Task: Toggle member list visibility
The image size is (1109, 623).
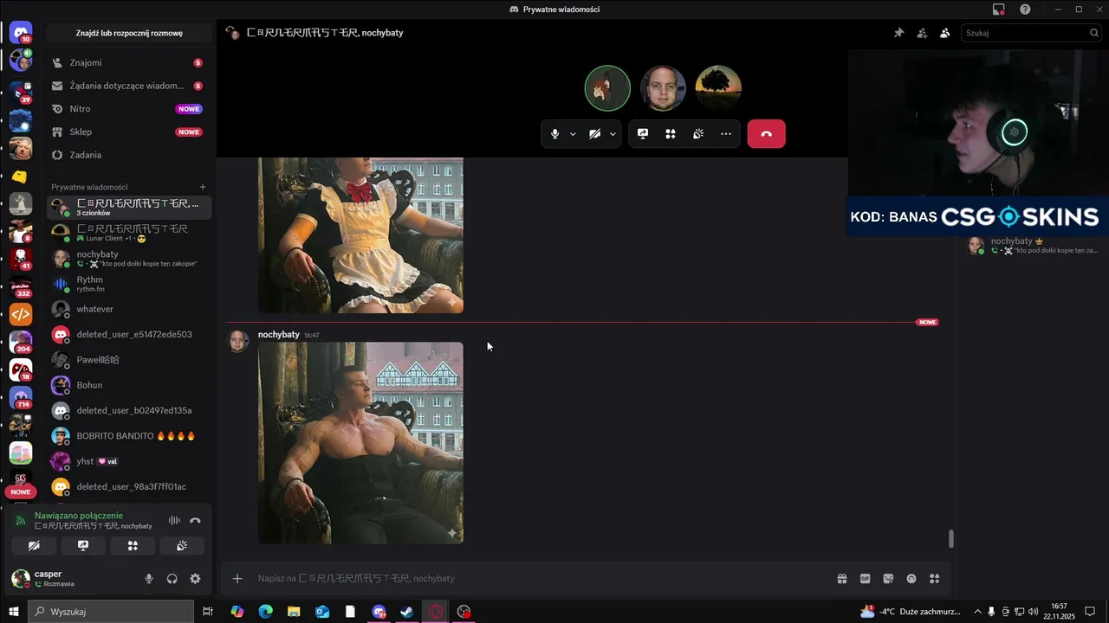Action: (x=944, y=33)
